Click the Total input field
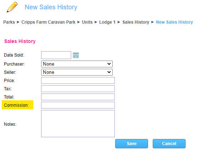Screen dimensions: 206x158 [78, 97]
